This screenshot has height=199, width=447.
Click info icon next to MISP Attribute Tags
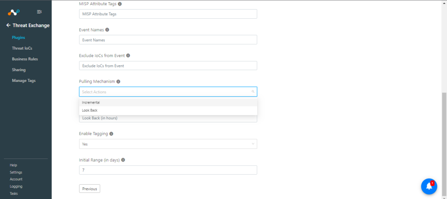(120, 4)
